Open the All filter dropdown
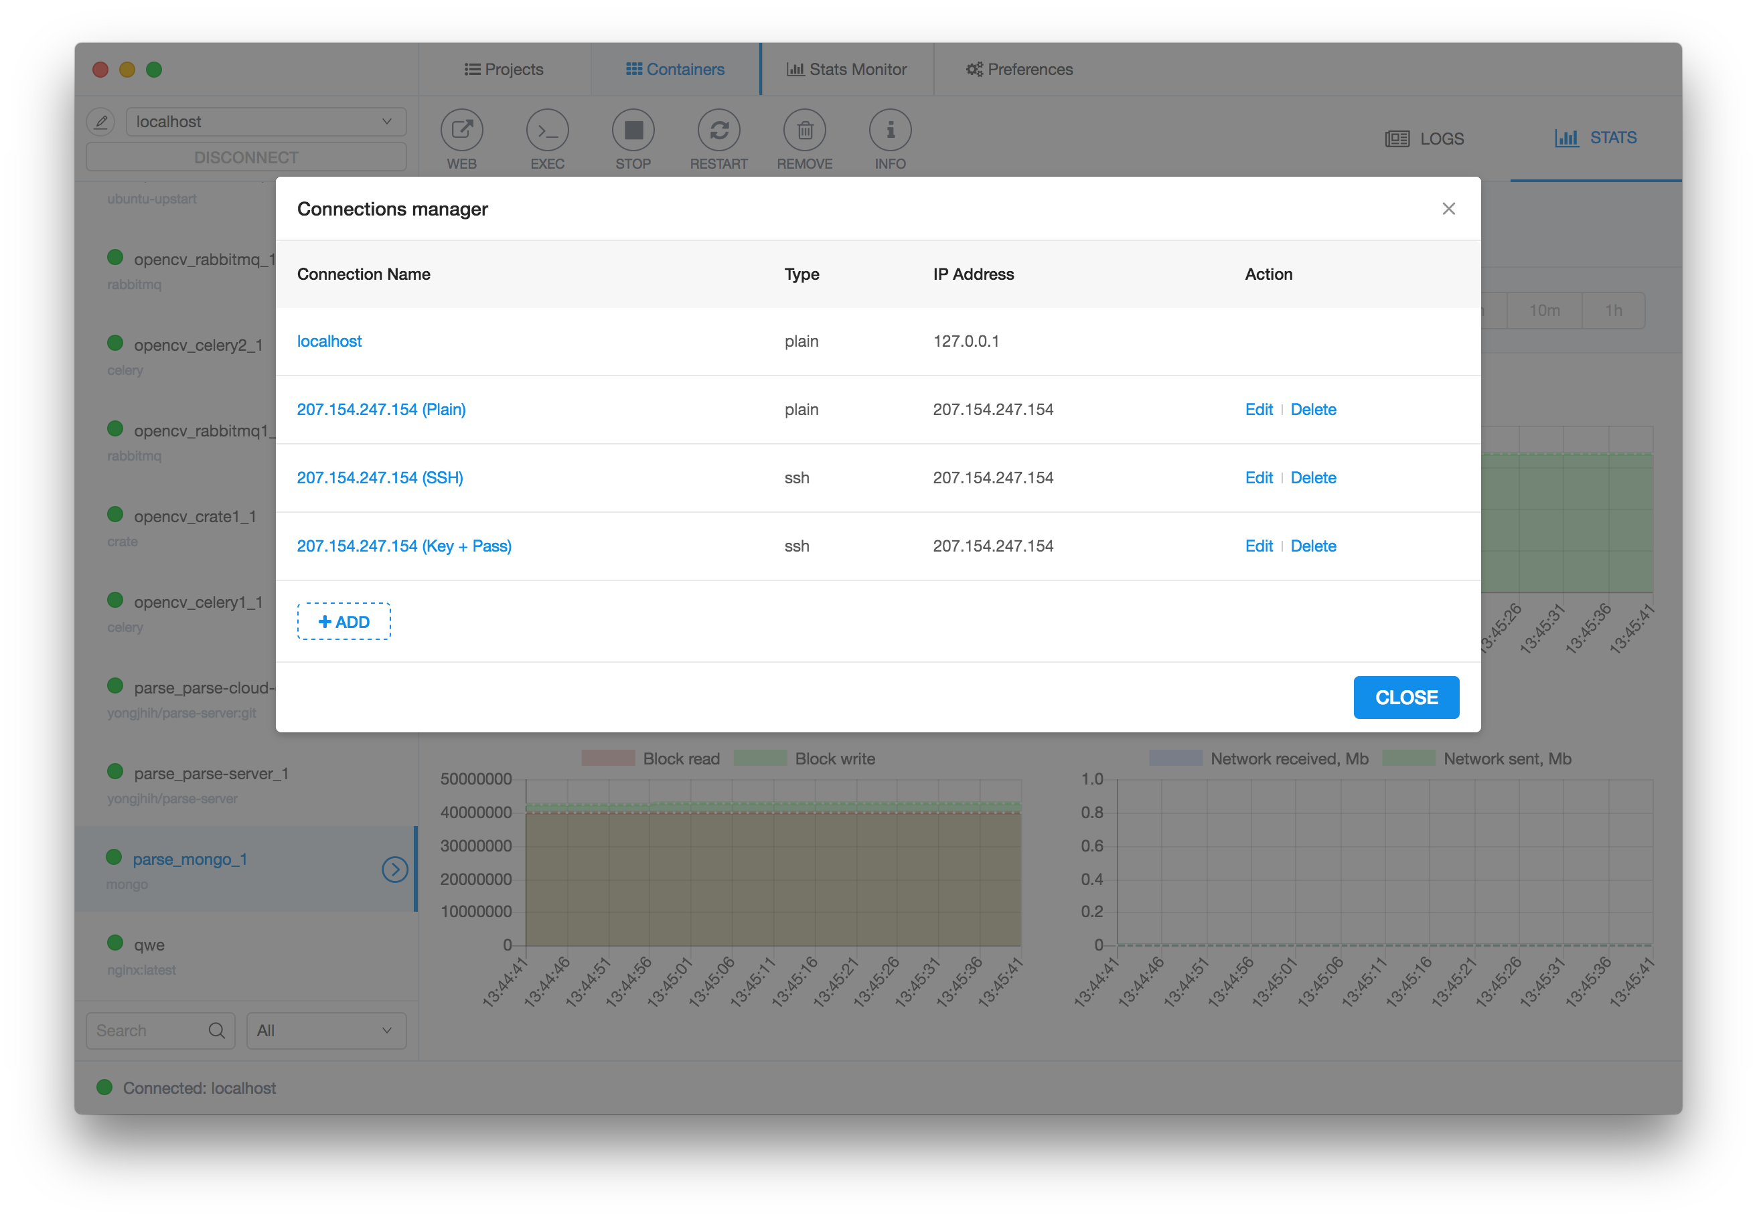 pyautogui.click(x=326, y=1030)
